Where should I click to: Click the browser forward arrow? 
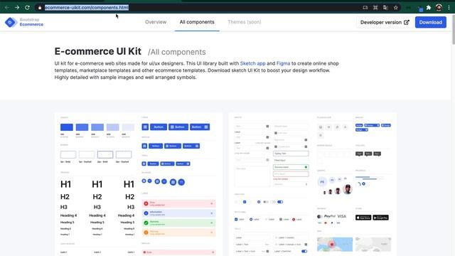point(17,8)
